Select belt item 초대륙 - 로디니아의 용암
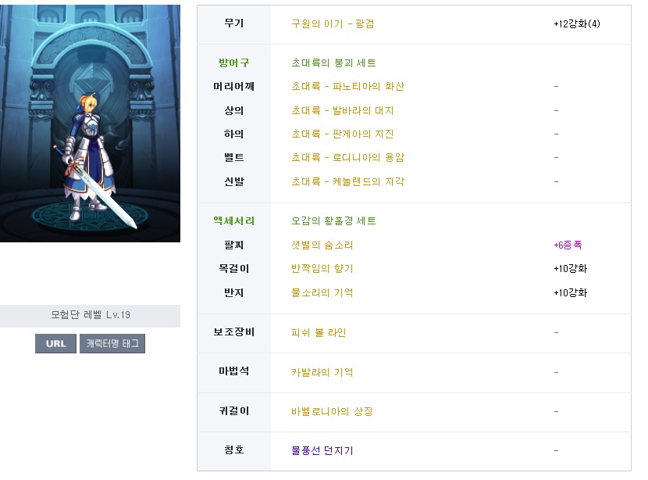 click(x=347, y=158)
